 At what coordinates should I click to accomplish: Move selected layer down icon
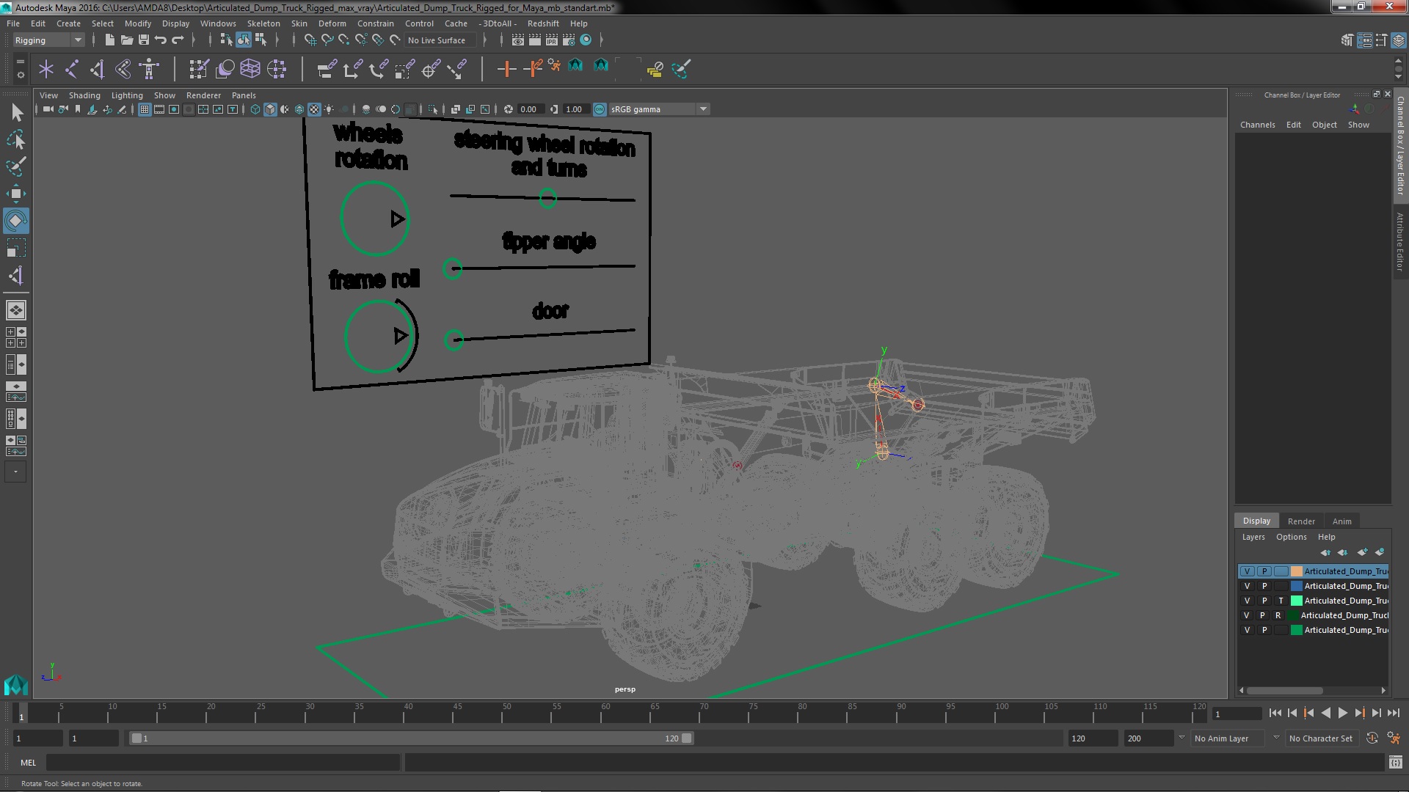click(x=1343, y=552)
